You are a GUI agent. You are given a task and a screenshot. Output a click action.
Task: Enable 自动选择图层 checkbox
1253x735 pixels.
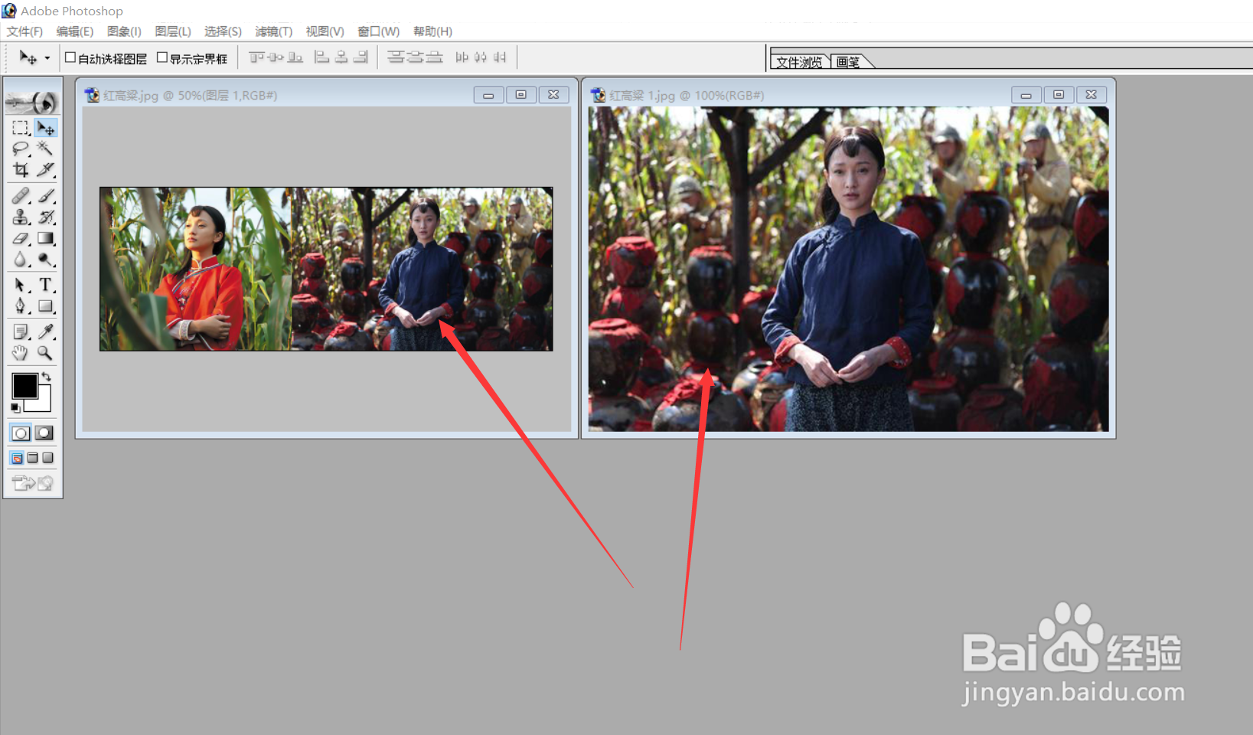[70, 57]
